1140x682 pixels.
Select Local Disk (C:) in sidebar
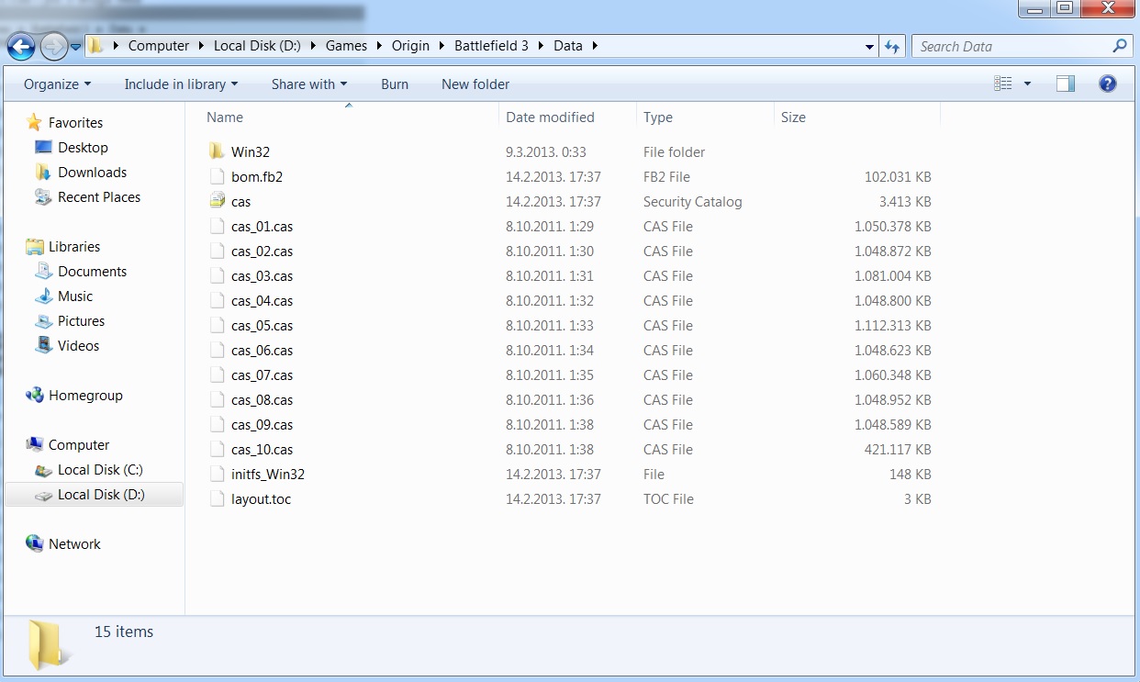pos(99,470)
